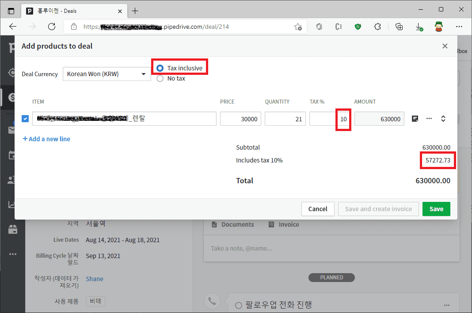
Task: Click the Billing Cycle date Sep 13, 2021
Action: [x=103, y=256]
